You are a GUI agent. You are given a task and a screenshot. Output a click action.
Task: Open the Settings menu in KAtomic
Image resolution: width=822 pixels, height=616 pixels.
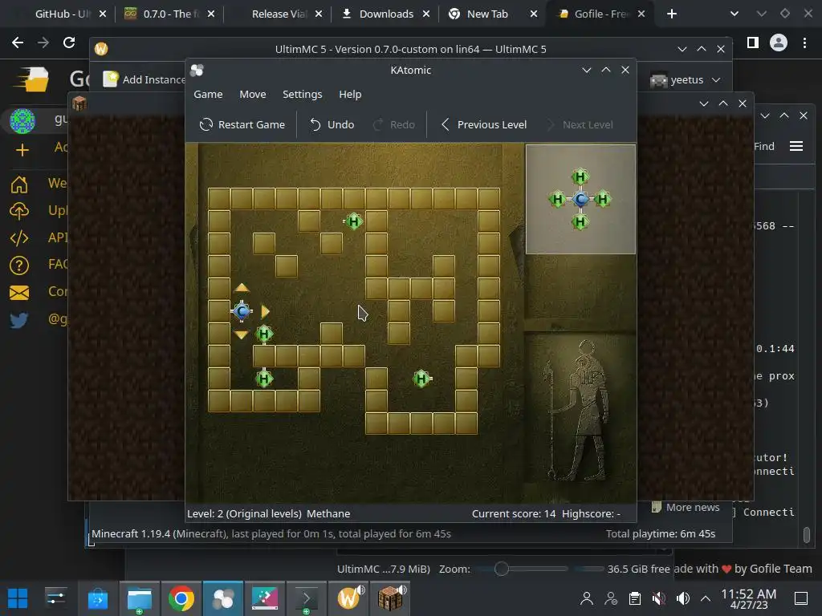click(x=302, y=95)
